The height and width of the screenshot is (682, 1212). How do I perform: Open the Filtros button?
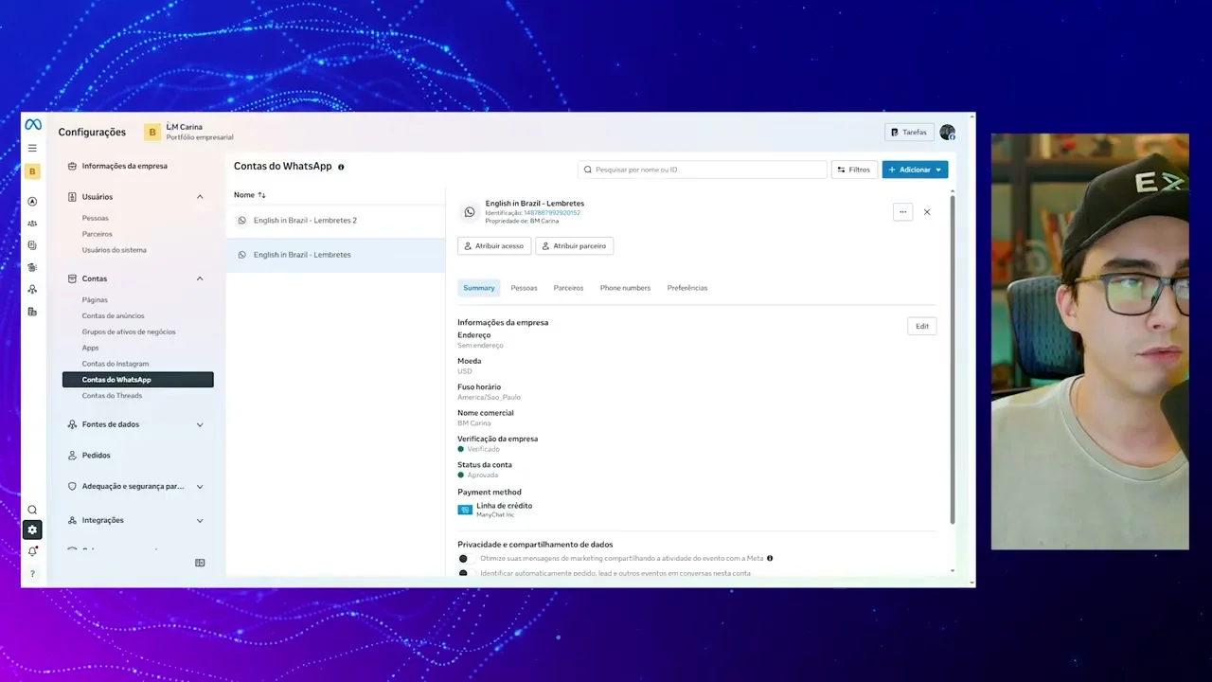tap(853, 170)
